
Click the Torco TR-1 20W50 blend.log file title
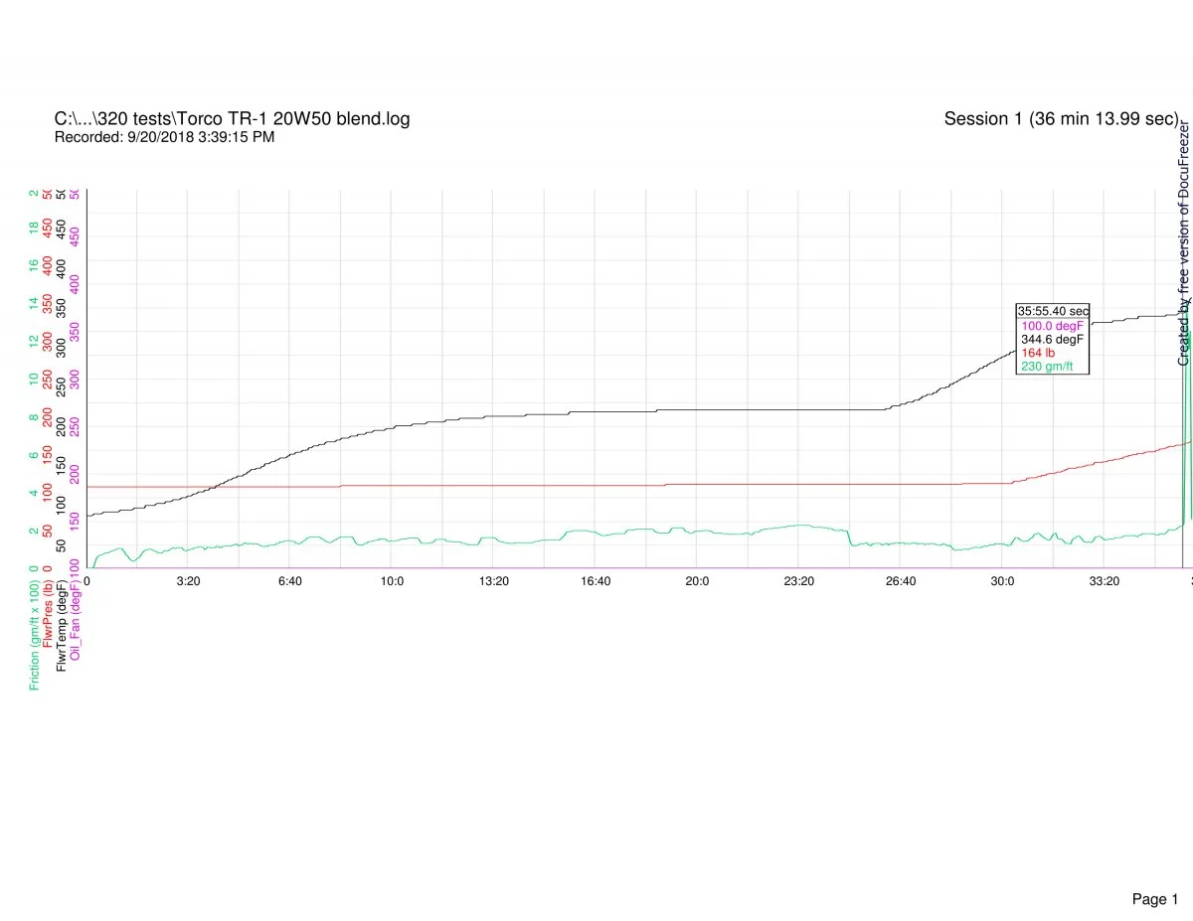232,119
